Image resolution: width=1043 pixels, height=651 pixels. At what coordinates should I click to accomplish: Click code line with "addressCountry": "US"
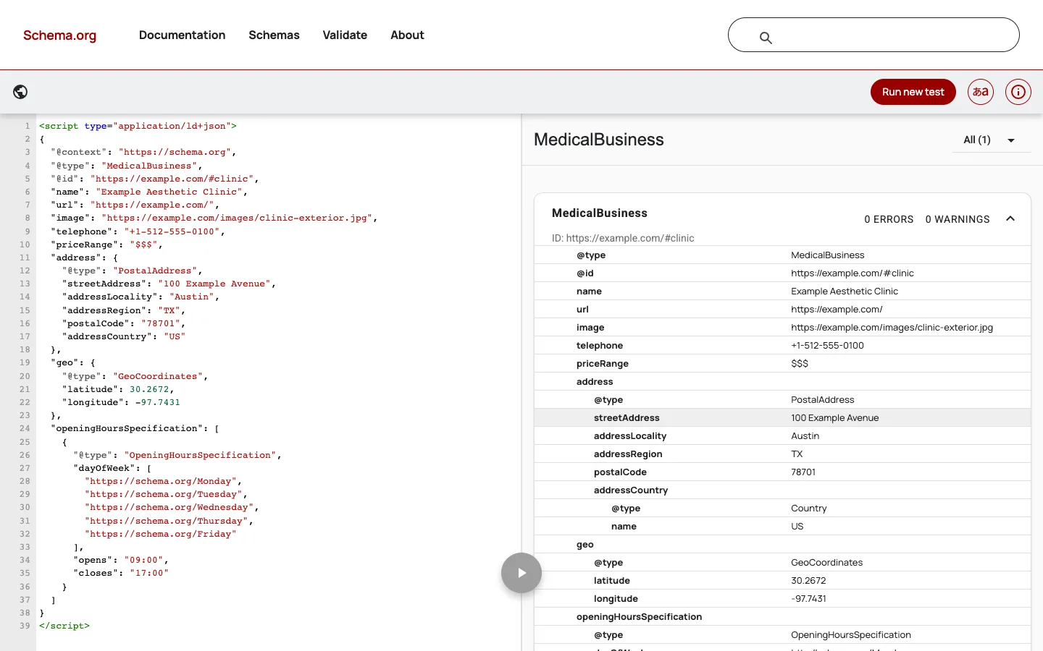(124, 336)
